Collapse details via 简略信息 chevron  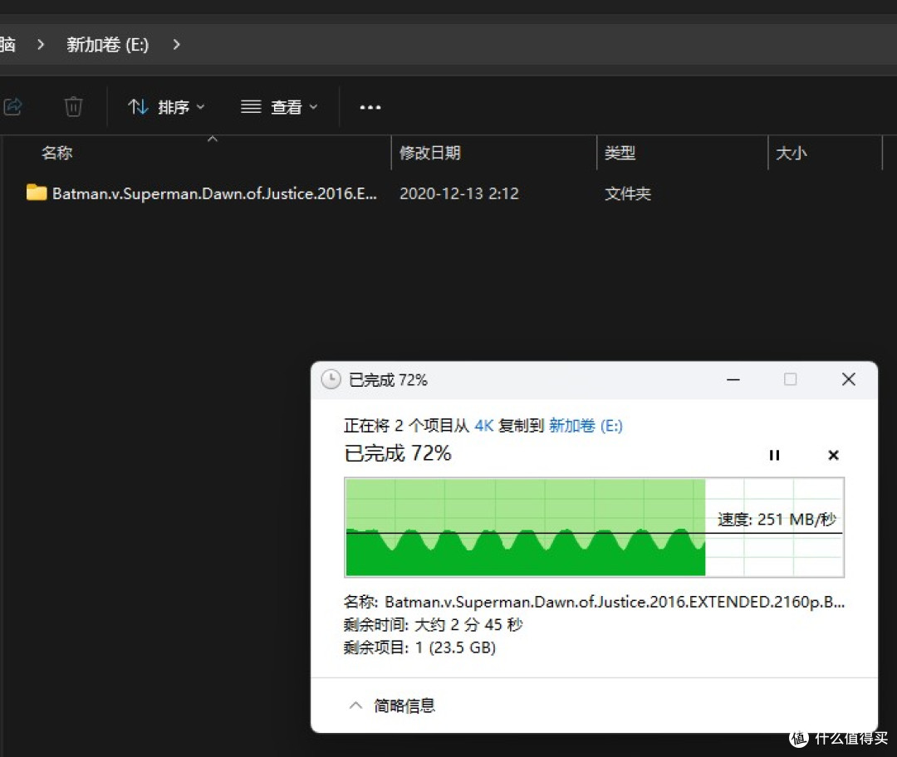coord(355,706)
